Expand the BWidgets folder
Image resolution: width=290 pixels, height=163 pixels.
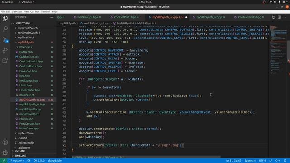coord(33,47)
